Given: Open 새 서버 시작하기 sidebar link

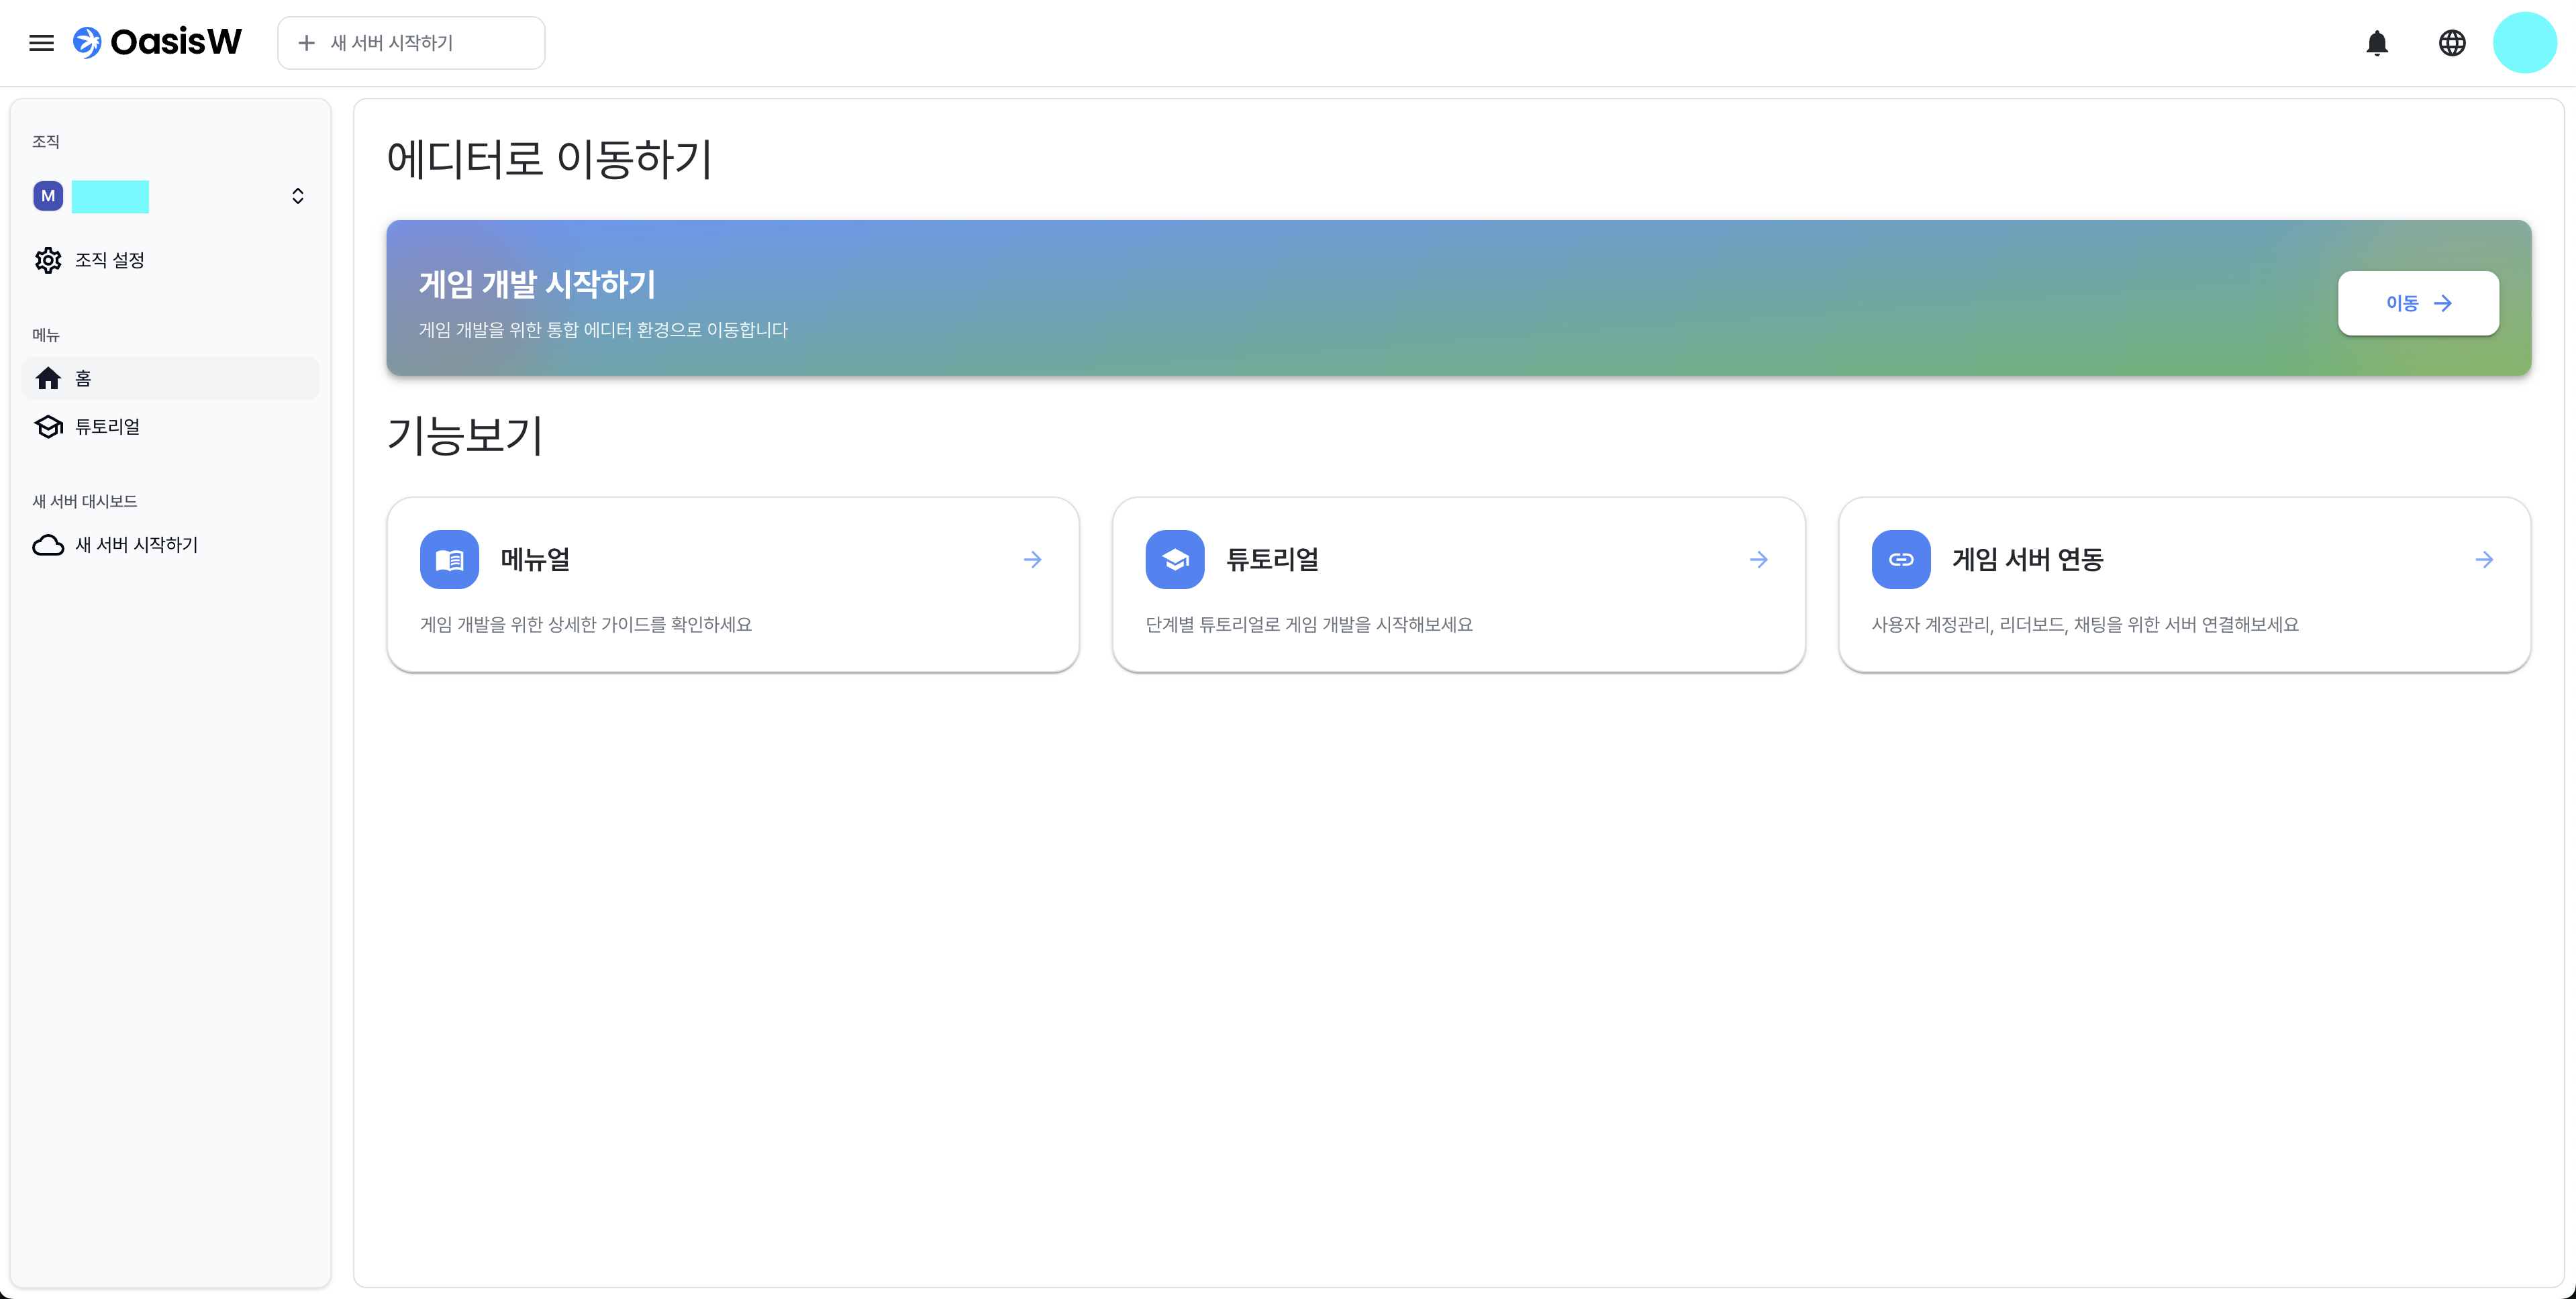Looking at the screenshot, I should [137, 545].
